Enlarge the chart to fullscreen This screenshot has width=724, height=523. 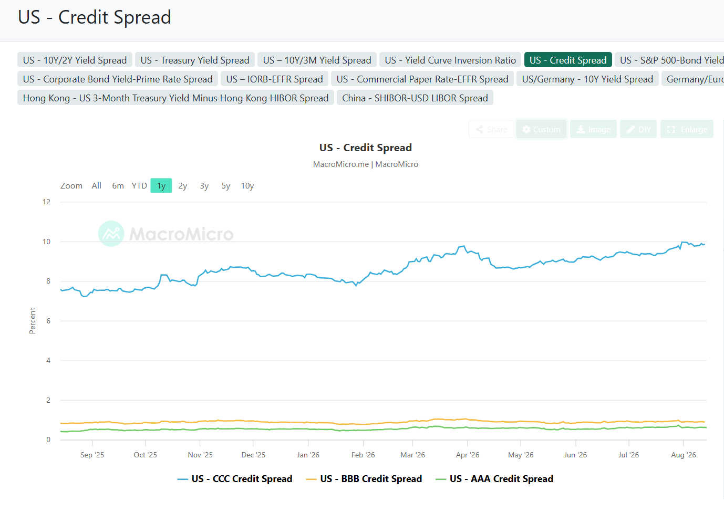(687, 129)
